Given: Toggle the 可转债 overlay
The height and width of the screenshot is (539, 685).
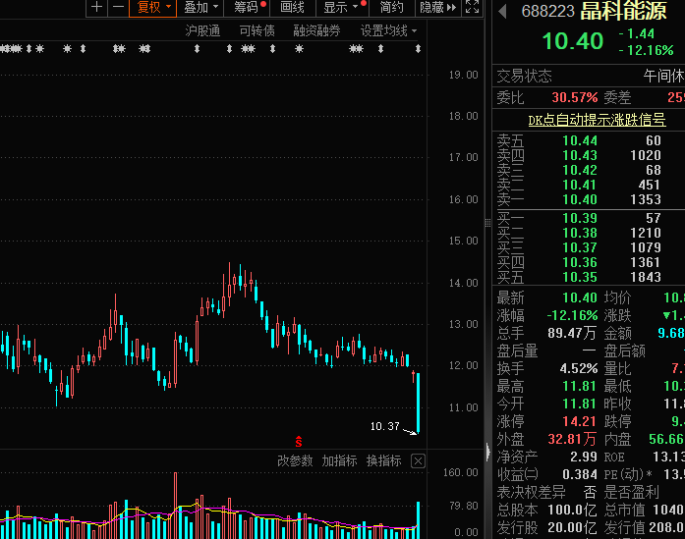Looking at the screenshot, I should (x=257, y=30).
